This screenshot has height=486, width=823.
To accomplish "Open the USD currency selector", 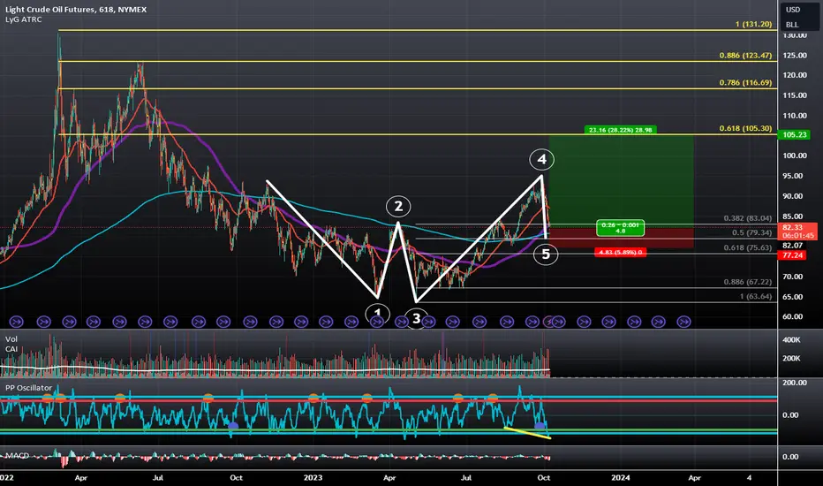I will 793,10.
